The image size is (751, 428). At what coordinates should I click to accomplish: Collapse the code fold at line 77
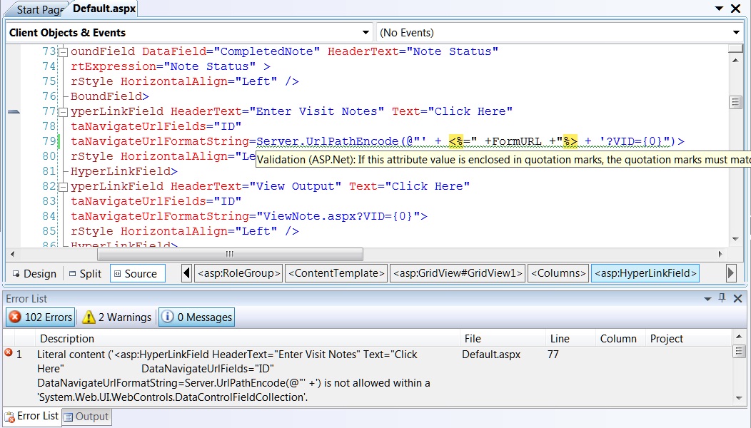click(63, 111)
